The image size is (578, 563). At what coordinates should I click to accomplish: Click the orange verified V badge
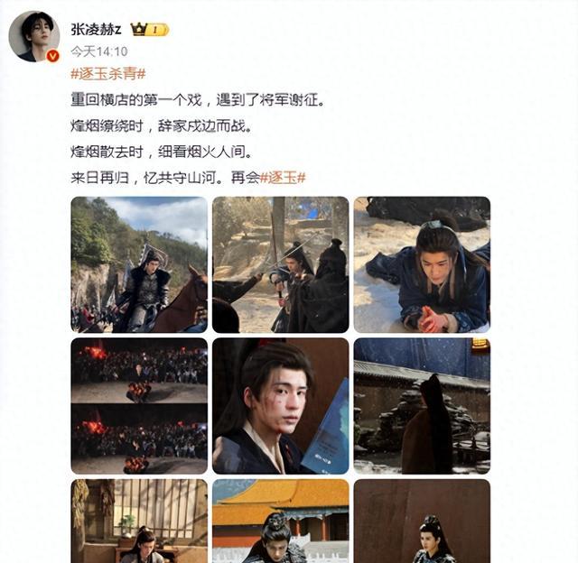point(53,56)
